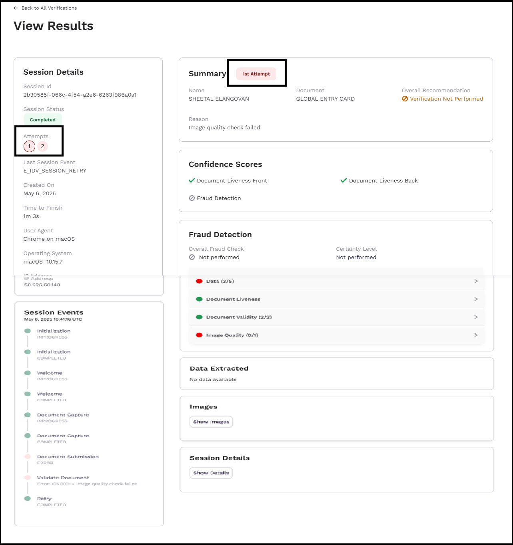Click the Retry event timeline marker

point(28,498)
